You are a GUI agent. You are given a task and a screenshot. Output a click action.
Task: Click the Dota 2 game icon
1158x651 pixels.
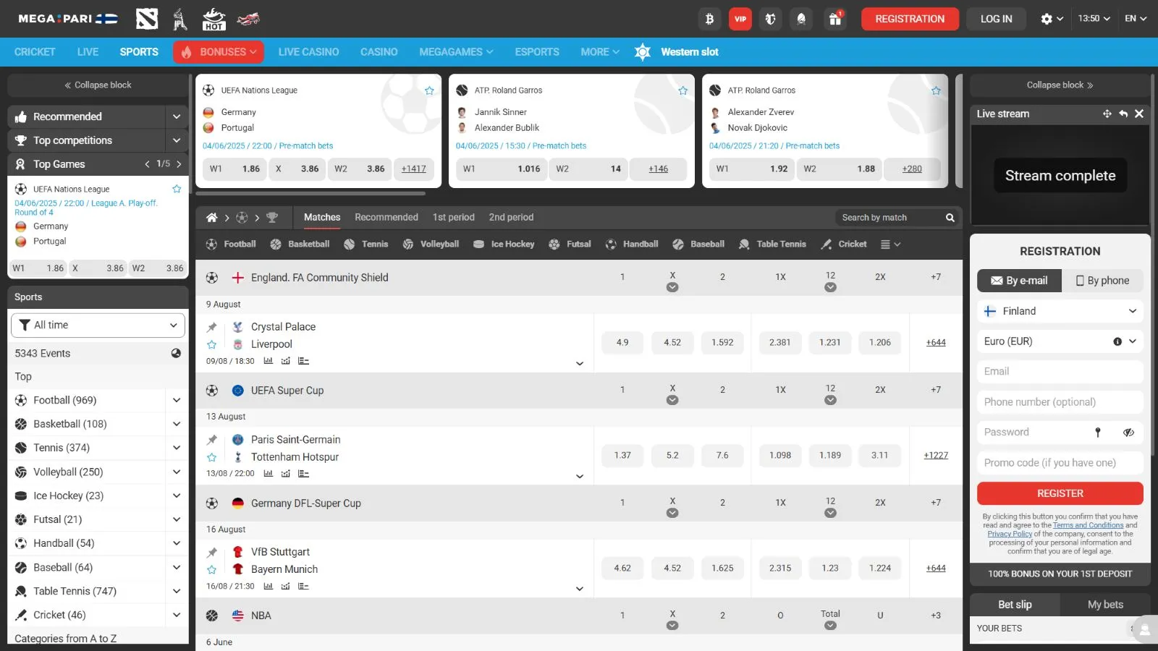[147, 19]
